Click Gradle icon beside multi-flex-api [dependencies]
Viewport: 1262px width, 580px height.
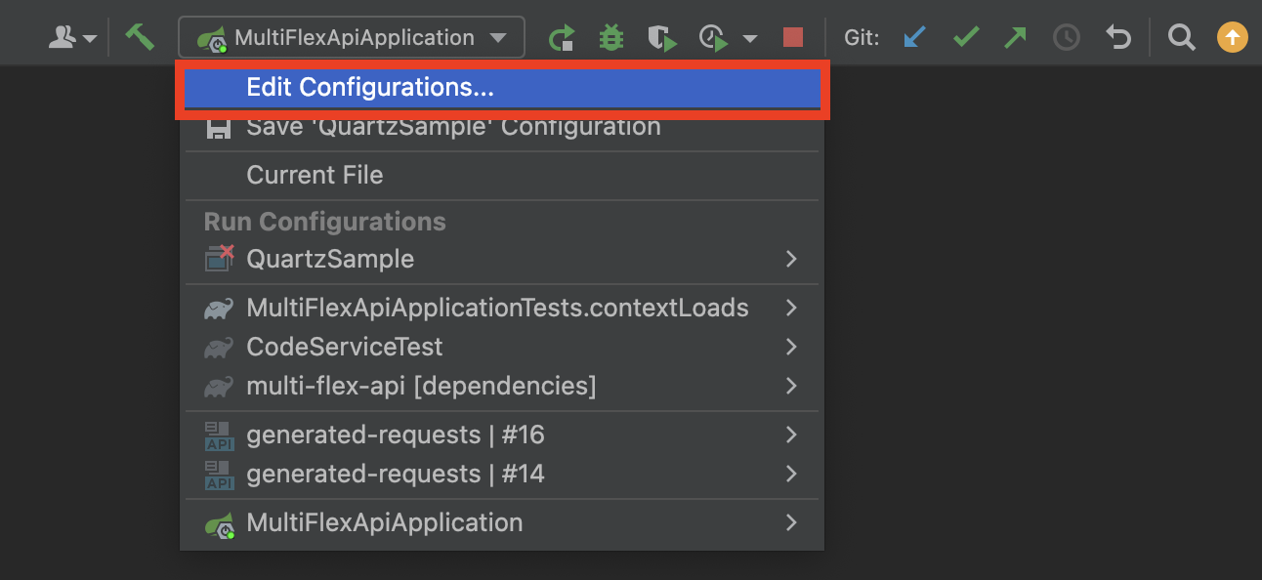(x=219, y=387)
